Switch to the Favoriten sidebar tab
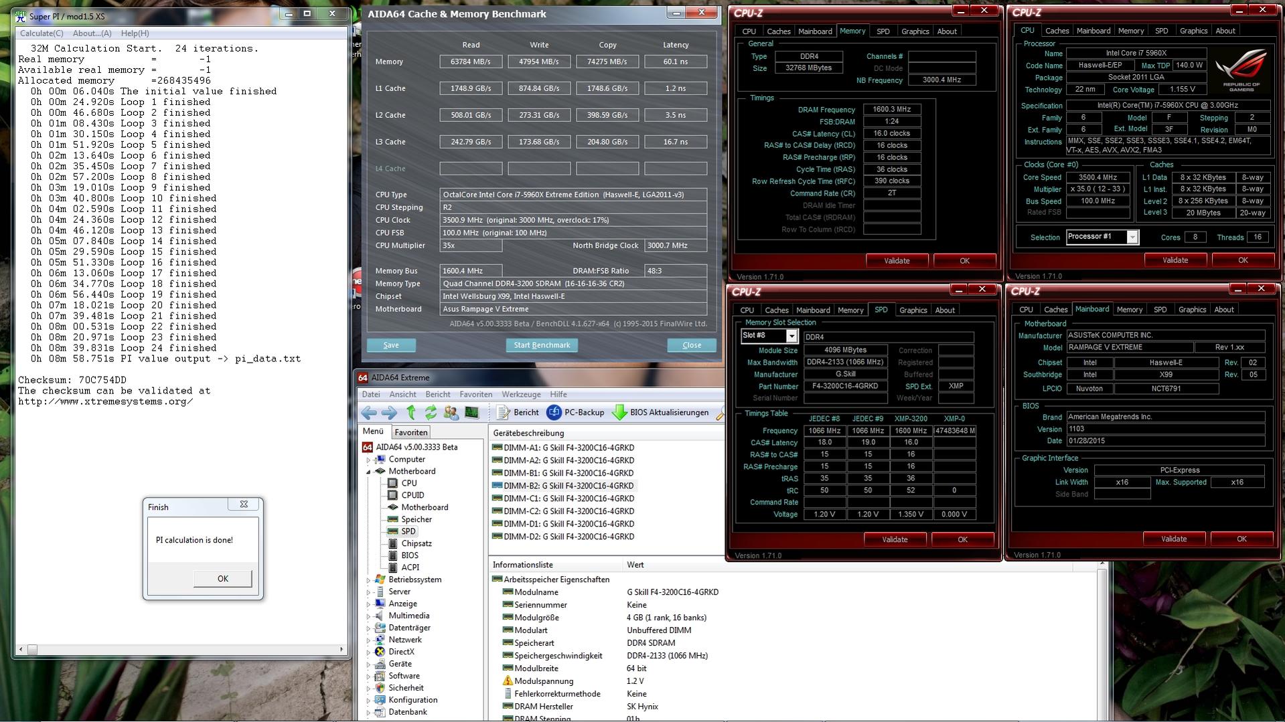This screenshot has width=1285, height=722. point(410,433)
